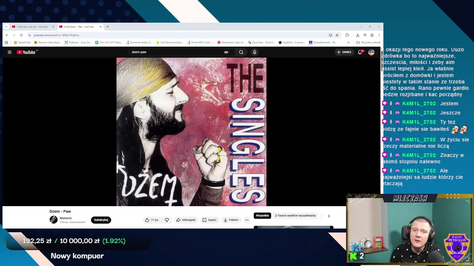Click the browser back arrow
Viewport: 474px width, 266px height.
(7, 35)
